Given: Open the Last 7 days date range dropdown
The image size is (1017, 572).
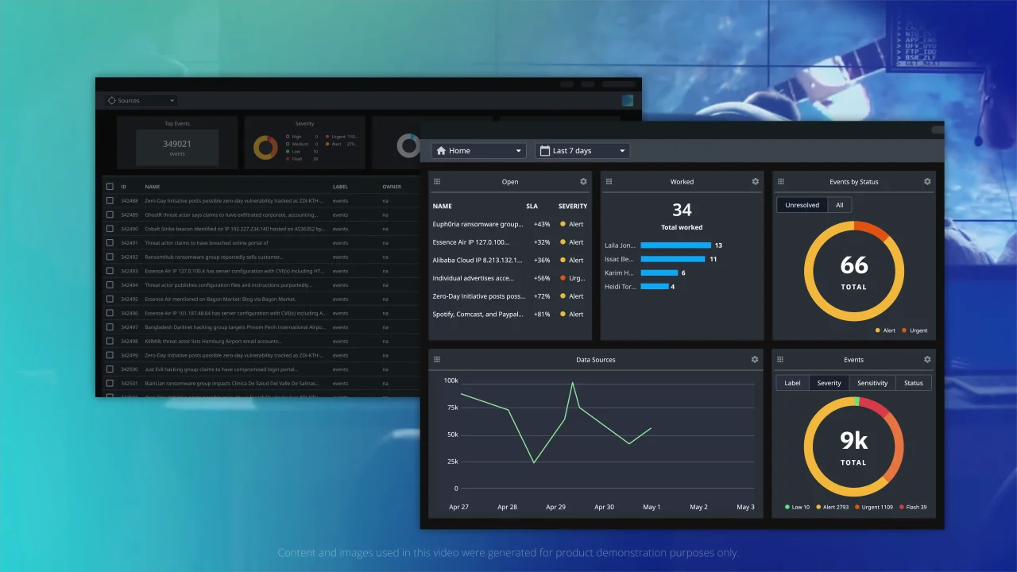Looking at the screenshot, I should [x=582, y=150].
